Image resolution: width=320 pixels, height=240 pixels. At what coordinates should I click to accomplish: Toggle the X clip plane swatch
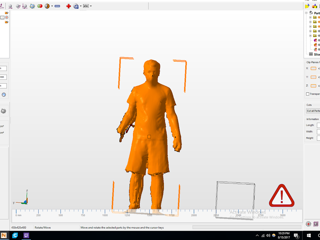(x=313, y=68)
